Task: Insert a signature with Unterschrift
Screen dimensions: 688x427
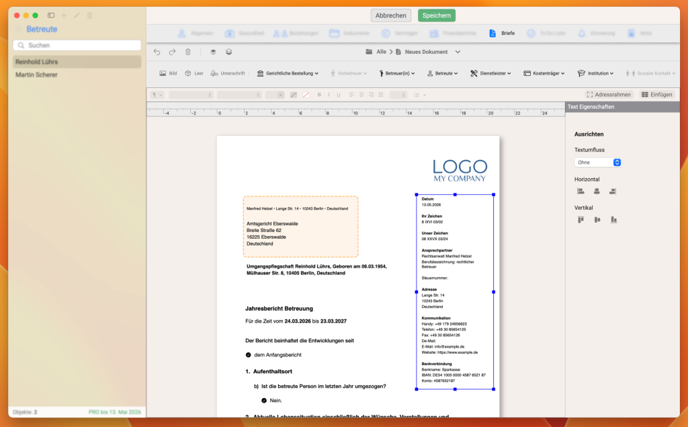Action: (227, 73)
